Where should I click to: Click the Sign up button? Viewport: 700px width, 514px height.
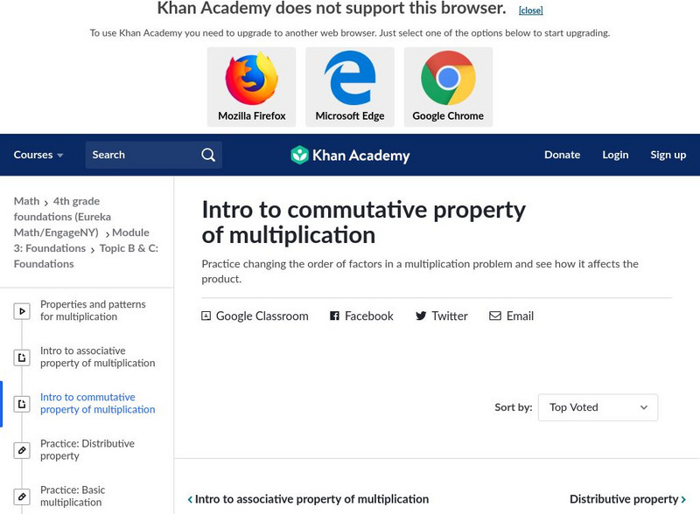point(668,155)
